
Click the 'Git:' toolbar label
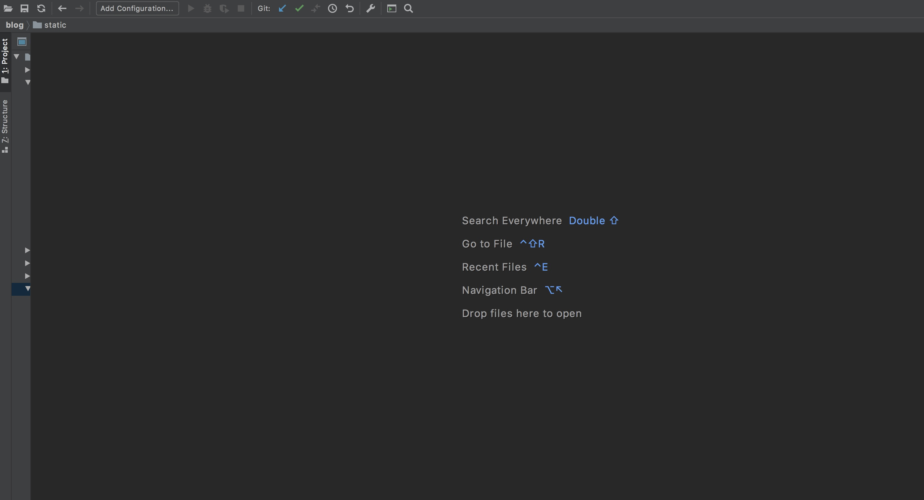coord(264,8)
